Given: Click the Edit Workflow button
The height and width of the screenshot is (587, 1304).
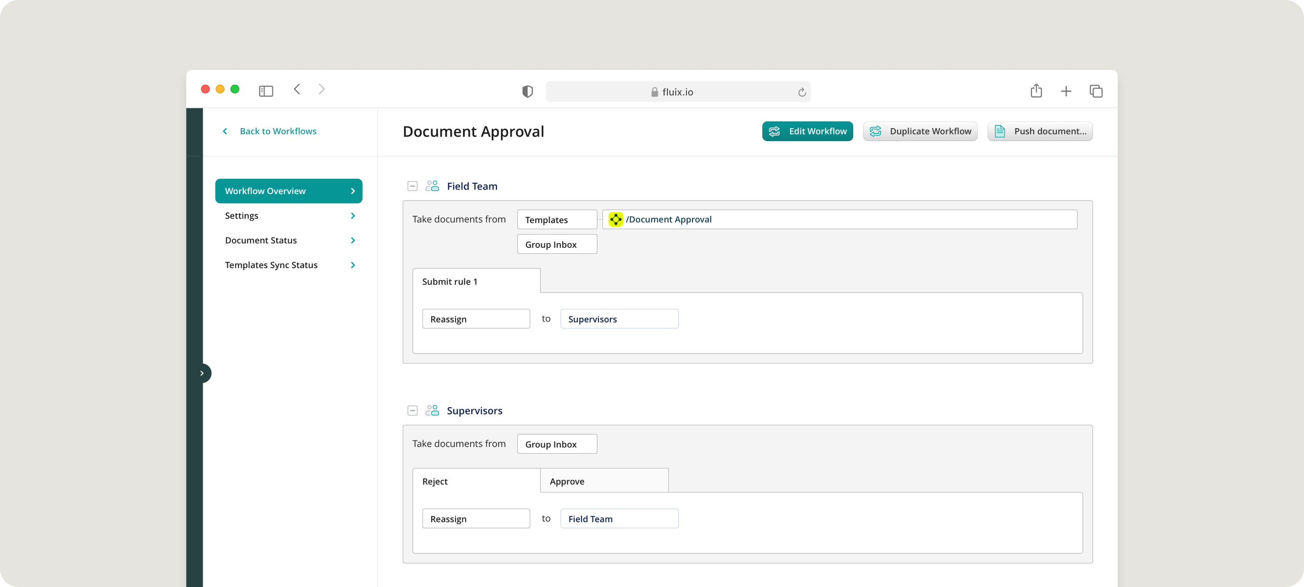Looking at the screenshot, I should 807,131.
